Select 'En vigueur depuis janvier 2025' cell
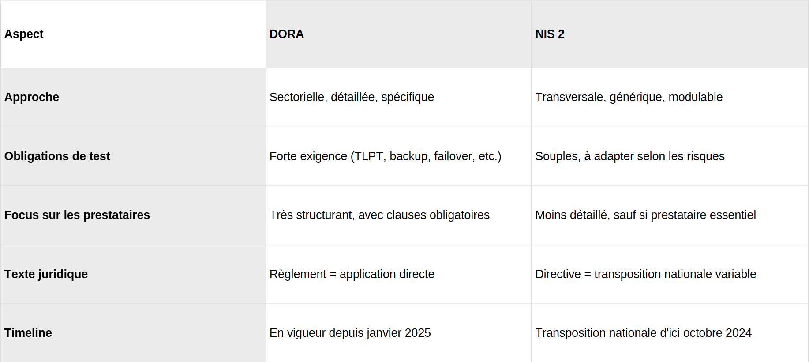Image resolution: width=809 pixels, height=362 pixels. pyautogui.click(x=350, y=333)
